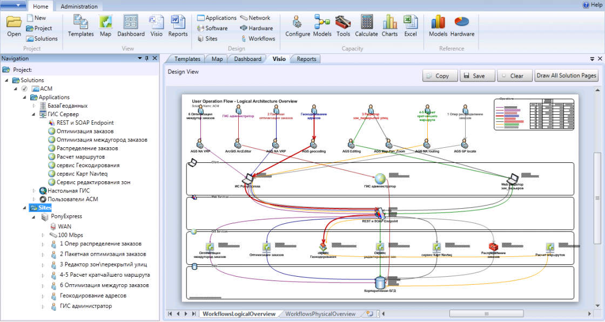Image resolution: width=605 pixels, height=322 pixels.
Task: Go to first sheet arrow
Action: tap(170, 314)
